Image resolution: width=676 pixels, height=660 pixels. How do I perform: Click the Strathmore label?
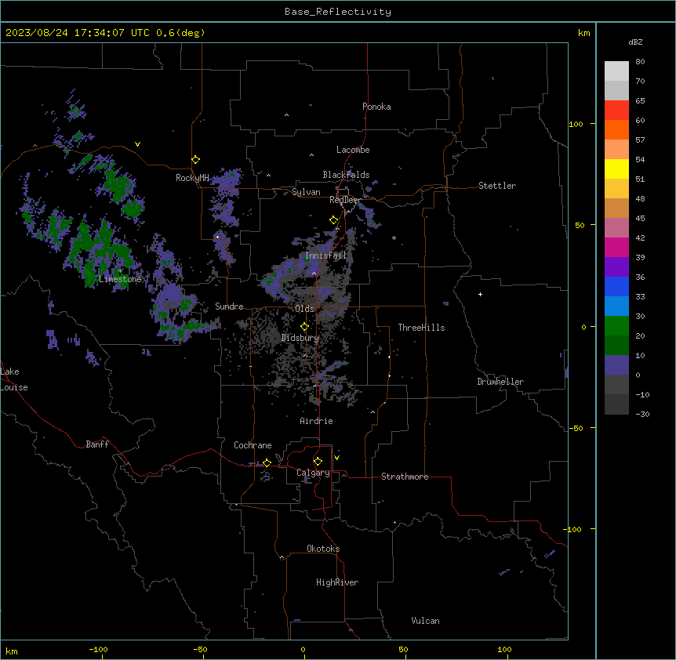(405, 477)
